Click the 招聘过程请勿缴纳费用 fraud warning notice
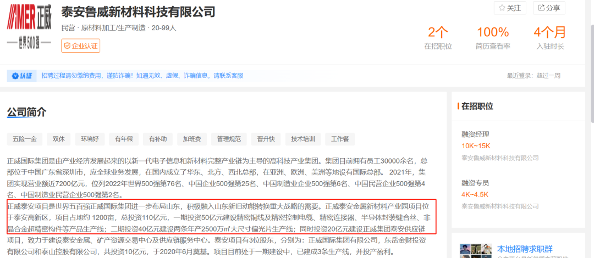The width and height of the screenshot is (594, 258). point(142,76)
